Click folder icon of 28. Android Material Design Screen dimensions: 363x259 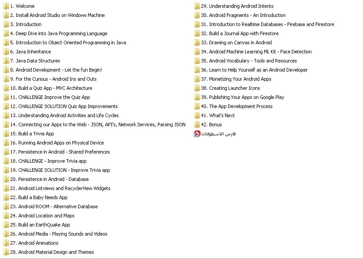[6, 252]
